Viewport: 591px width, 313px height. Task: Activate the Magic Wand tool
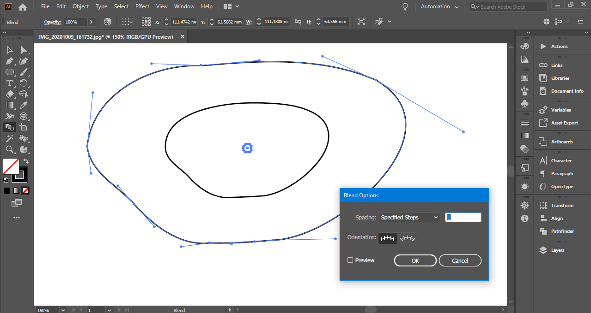click(x=9, y=138)
